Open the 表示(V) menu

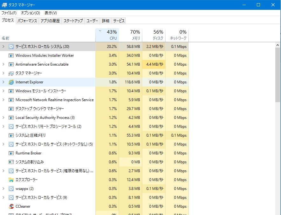(x=51, y=13)
